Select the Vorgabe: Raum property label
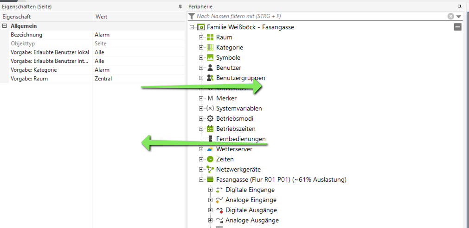Screen dimensions: 469x228 tap(29, 79)
